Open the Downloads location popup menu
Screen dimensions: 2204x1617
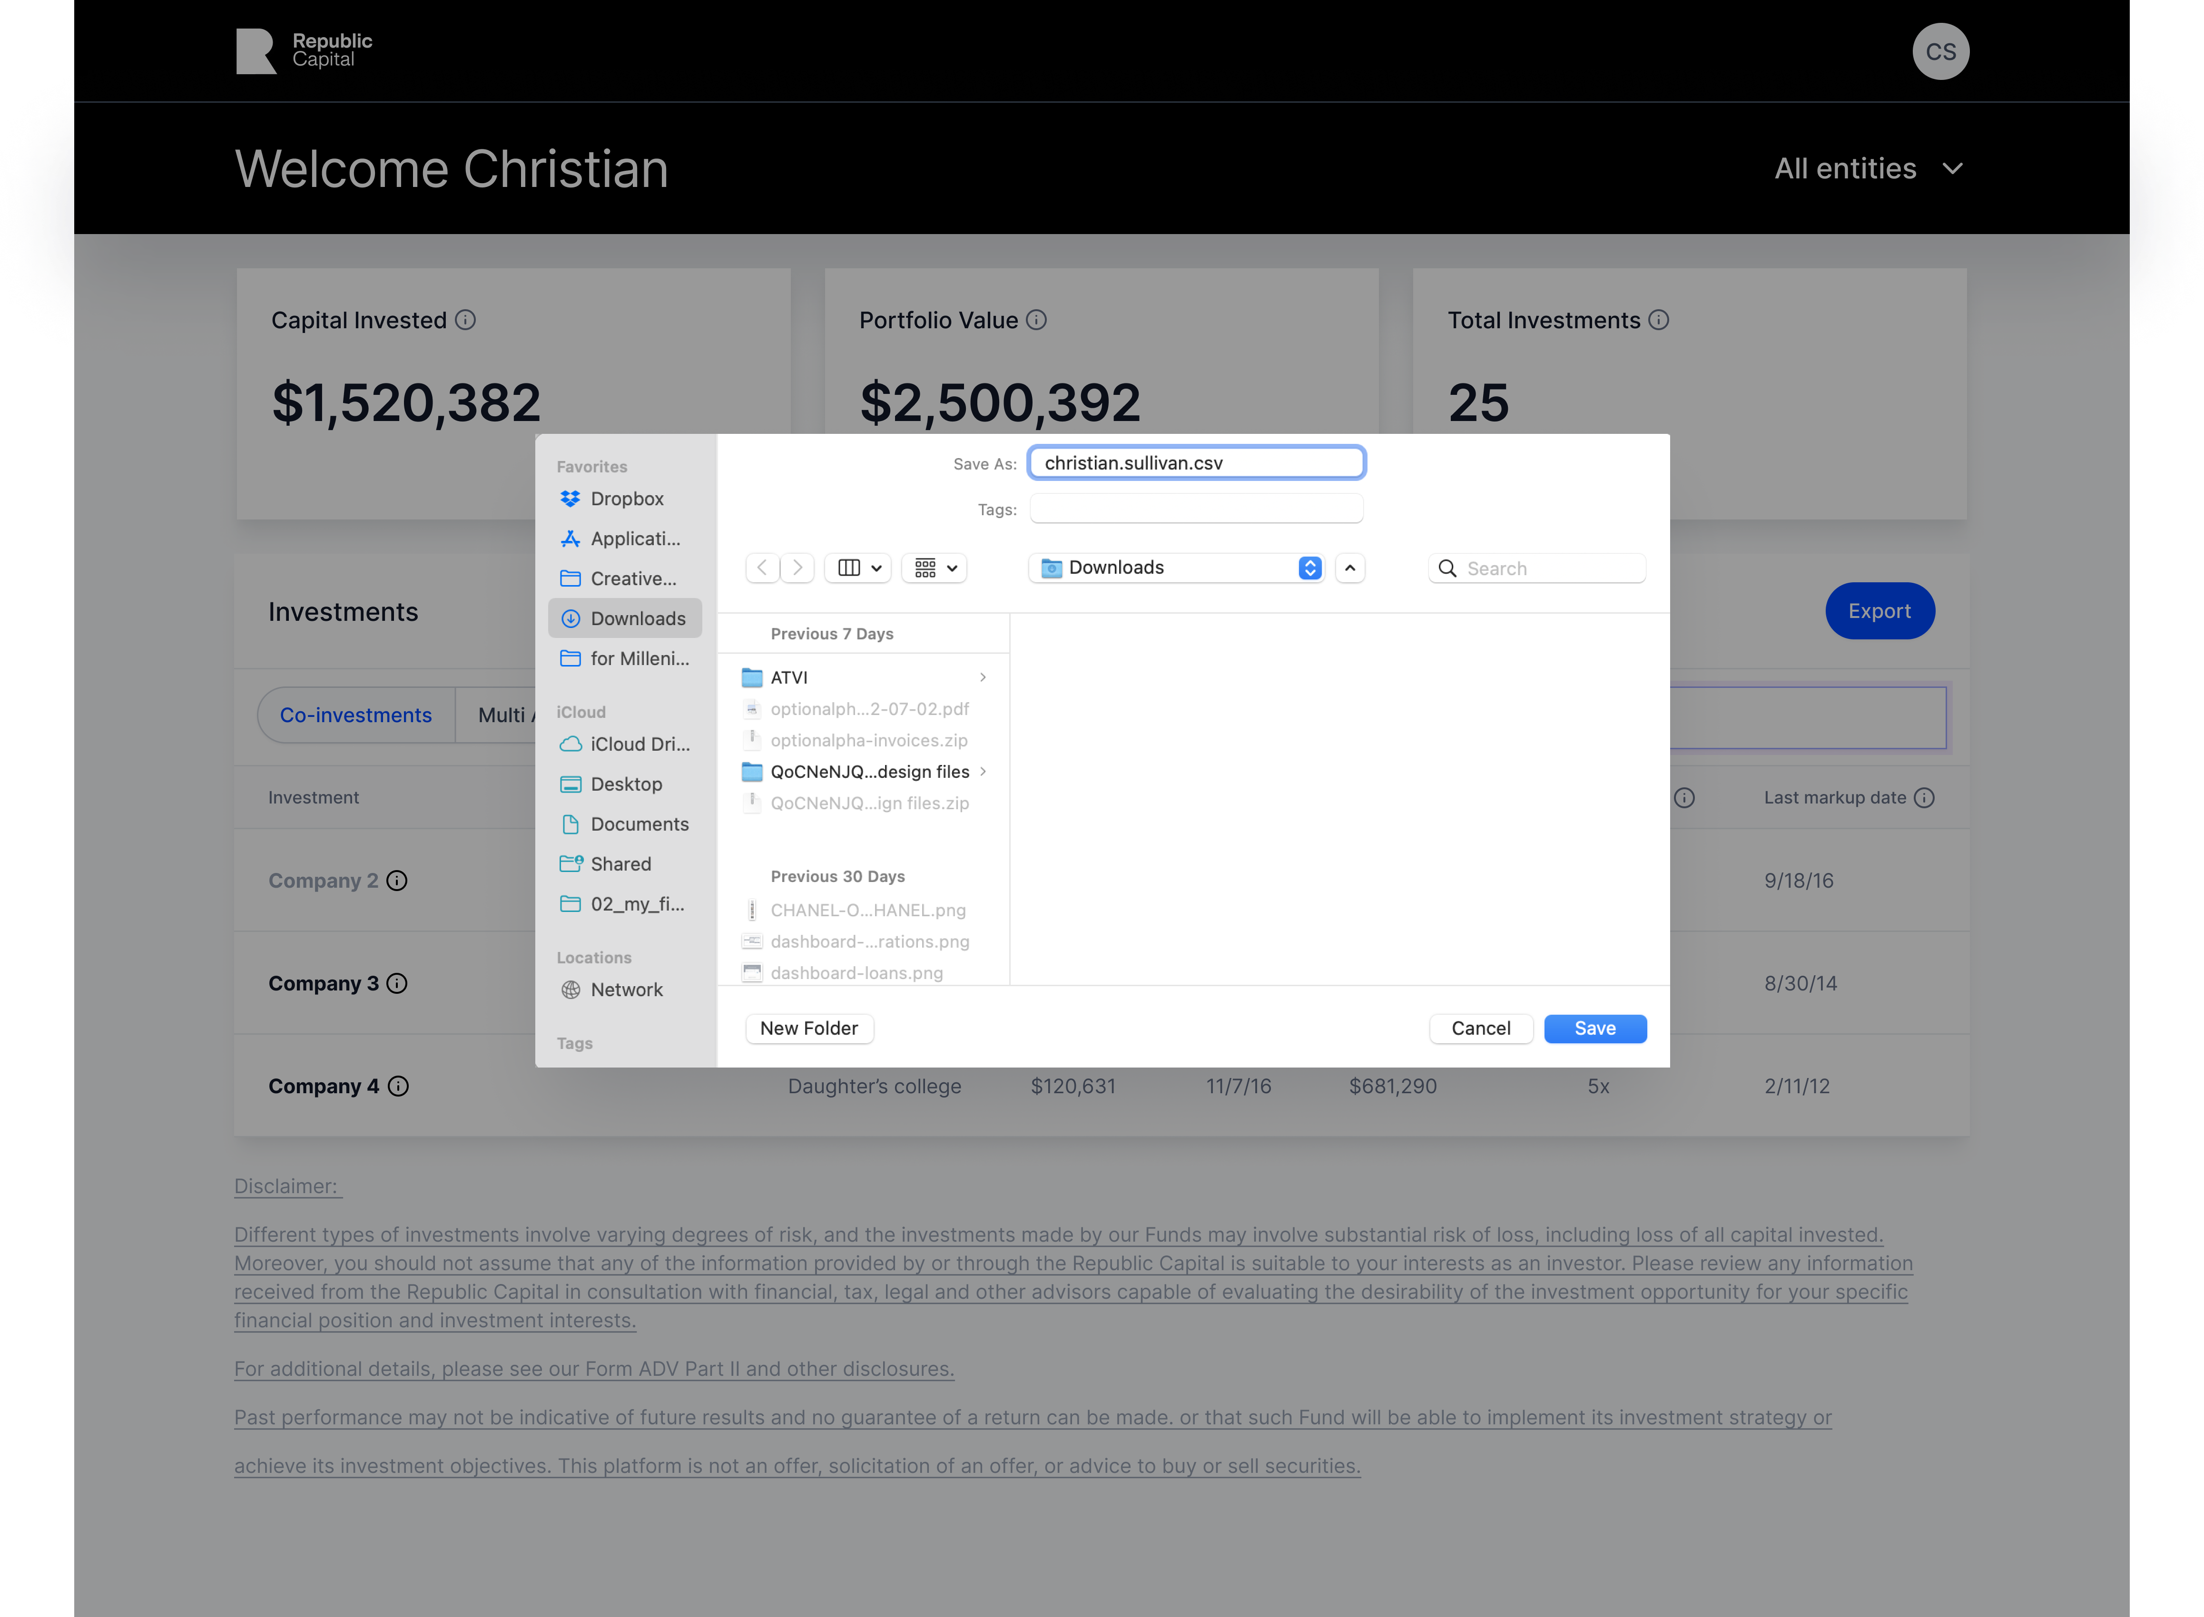point(1176,568)
